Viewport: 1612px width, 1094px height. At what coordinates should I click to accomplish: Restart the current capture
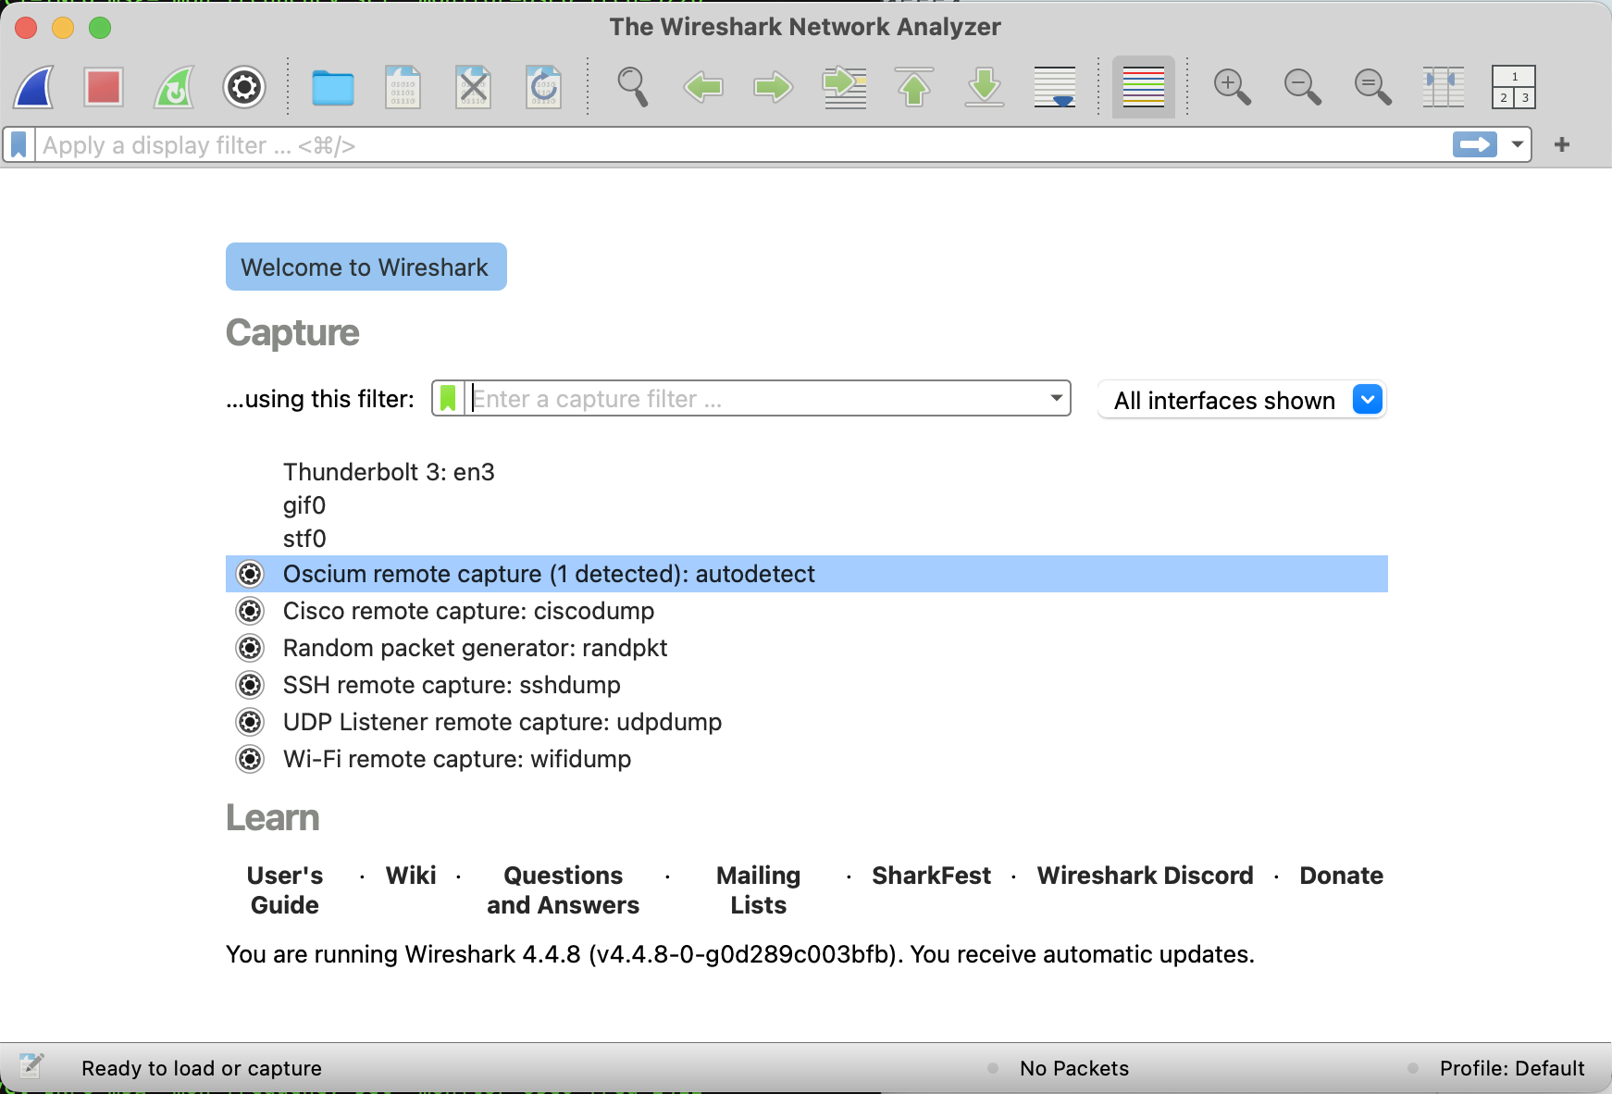click(174, 87)
